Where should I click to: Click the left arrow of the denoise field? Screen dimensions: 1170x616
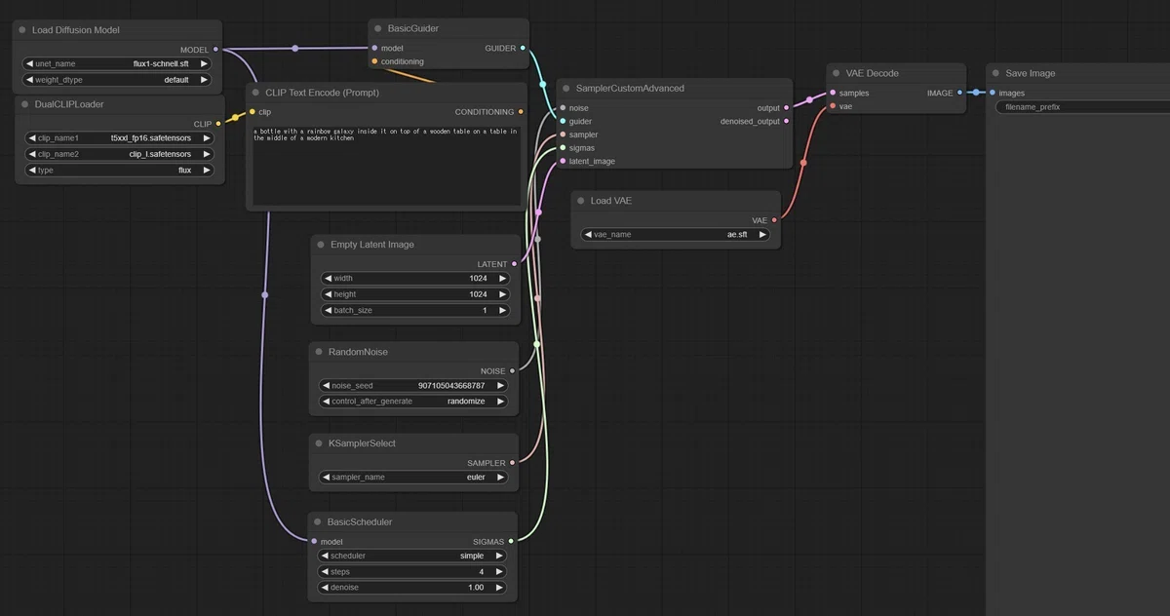(325, 588)
